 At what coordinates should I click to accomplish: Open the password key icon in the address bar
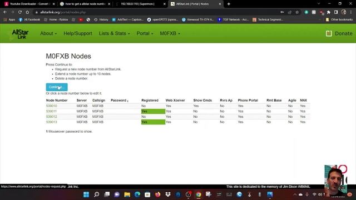[x=282, y=12]
